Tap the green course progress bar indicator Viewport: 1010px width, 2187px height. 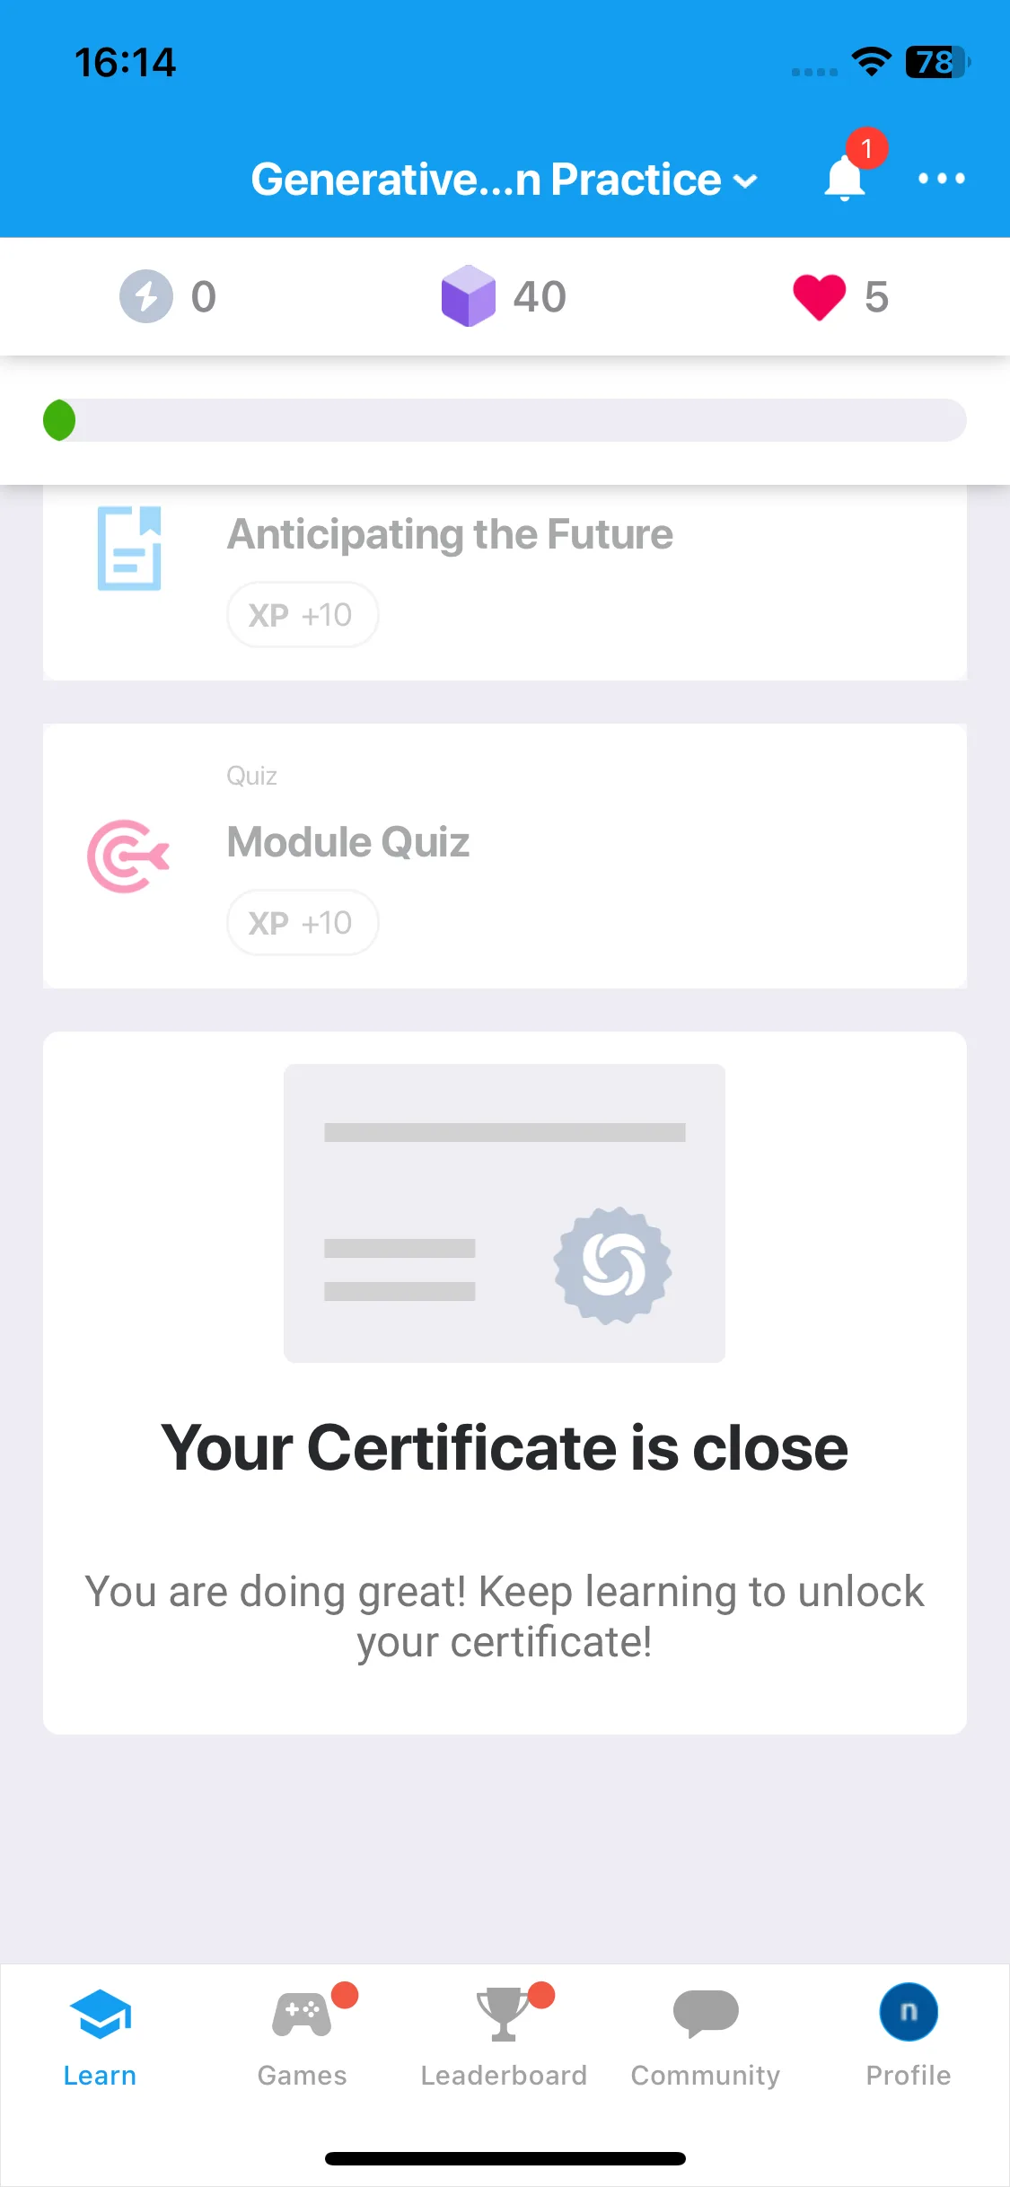click(x=59, y=420)
